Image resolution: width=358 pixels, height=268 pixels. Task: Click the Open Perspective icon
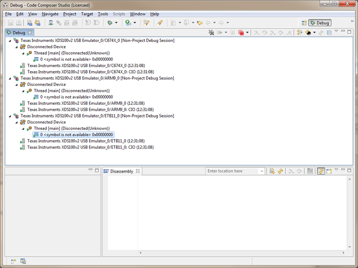point(304,23)
